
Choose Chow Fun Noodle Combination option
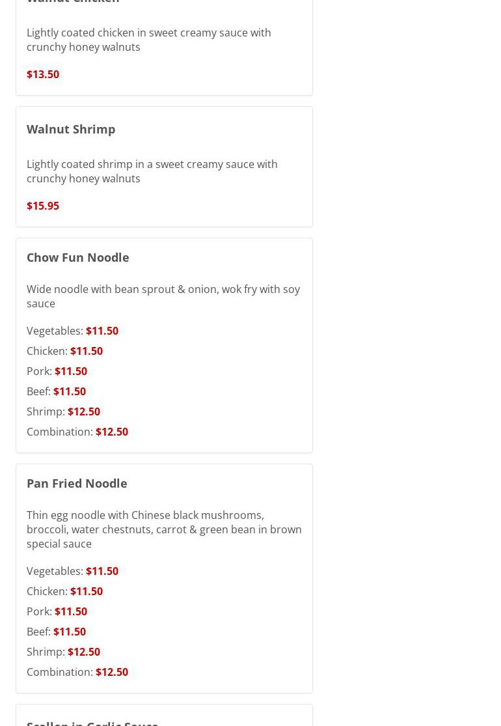(77, 432)
